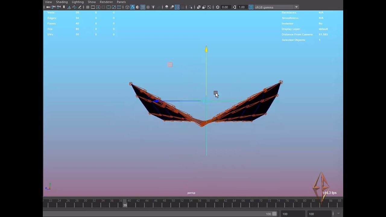
Task: Toggle the grid display icon
Action: click(87, 7)
